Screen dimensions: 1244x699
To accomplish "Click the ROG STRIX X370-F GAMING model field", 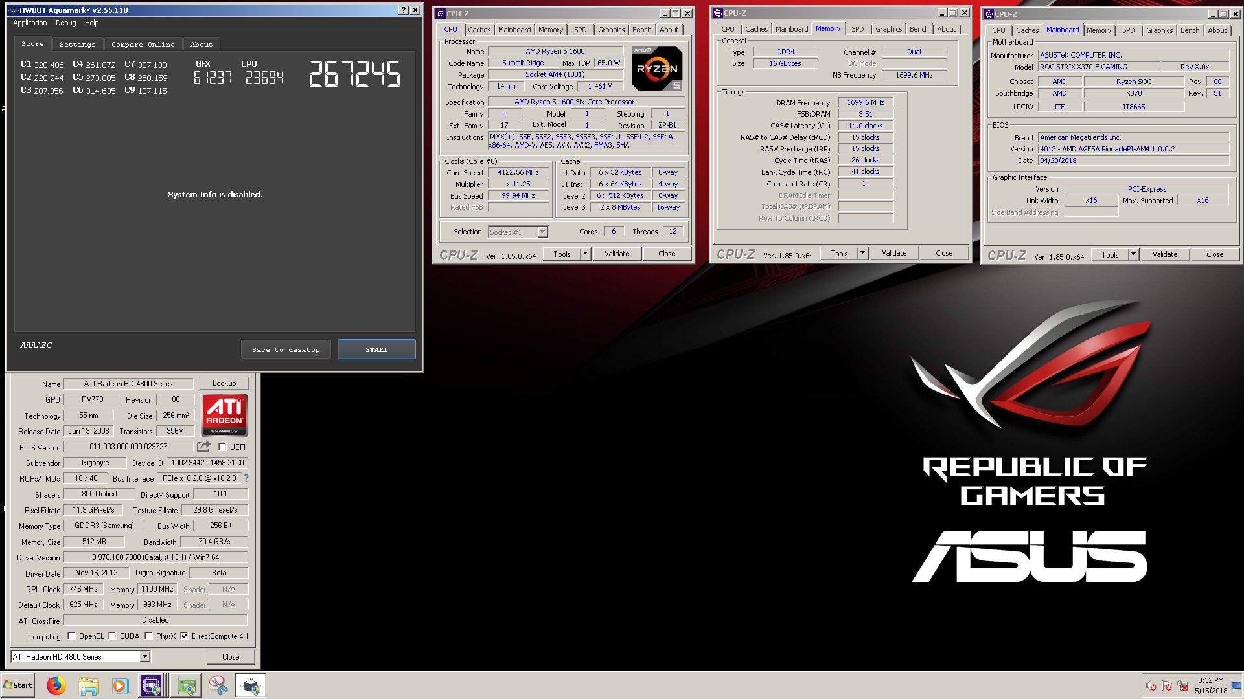I will (1098, 67).
